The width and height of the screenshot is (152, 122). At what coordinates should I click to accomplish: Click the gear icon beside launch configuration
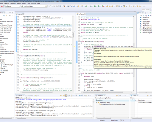pos(46,6)
